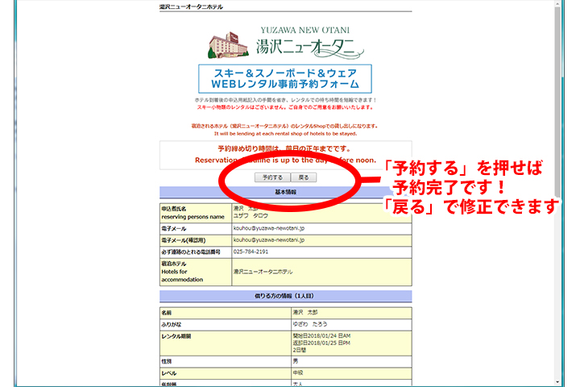
Task: Select the 借りる方の情報（1人目） header
Action: tap(285, 296)
